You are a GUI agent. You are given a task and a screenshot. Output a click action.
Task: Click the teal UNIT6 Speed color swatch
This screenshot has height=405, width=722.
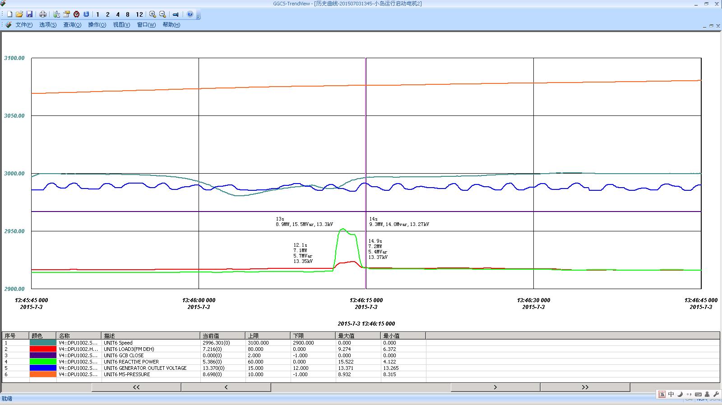click(x=43, y=343)
